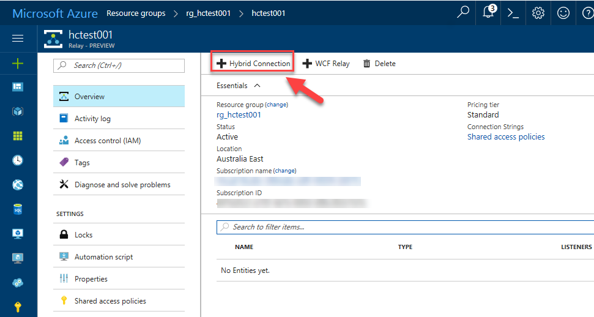Click rg_hctest001 resource group link
The image size is (594, 317).
(x=239, y=115)
